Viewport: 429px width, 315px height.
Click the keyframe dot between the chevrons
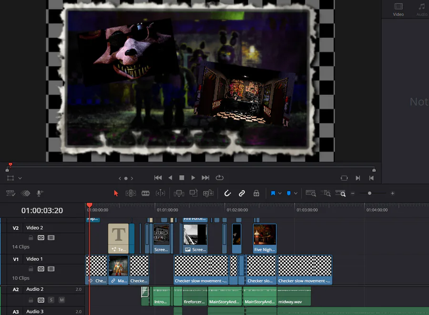(126, 178)
